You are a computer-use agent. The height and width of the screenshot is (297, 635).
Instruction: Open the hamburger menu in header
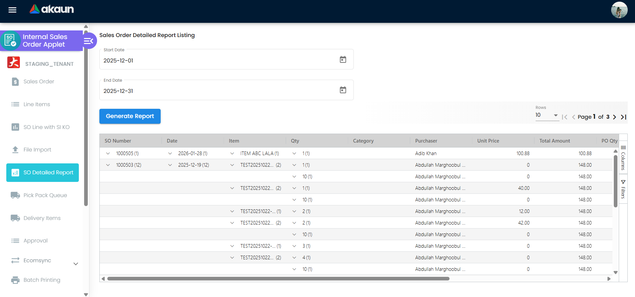click(x=12, y=10)
